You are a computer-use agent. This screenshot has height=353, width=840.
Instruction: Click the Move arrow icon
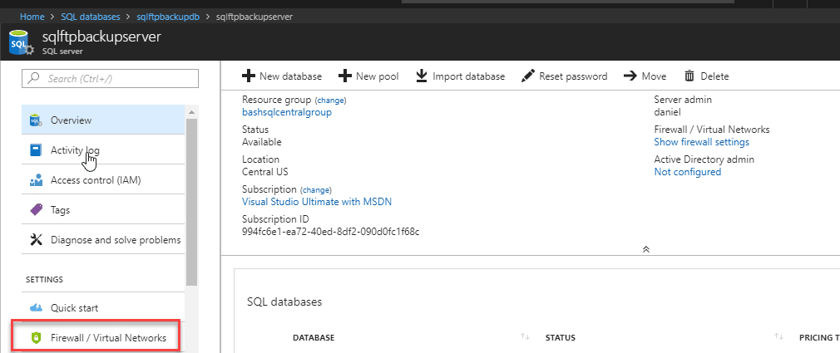click(630, 76)
